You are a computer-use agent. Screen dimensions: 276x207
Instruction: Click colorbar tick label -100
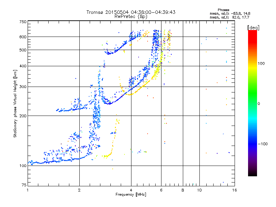point(263,144)
